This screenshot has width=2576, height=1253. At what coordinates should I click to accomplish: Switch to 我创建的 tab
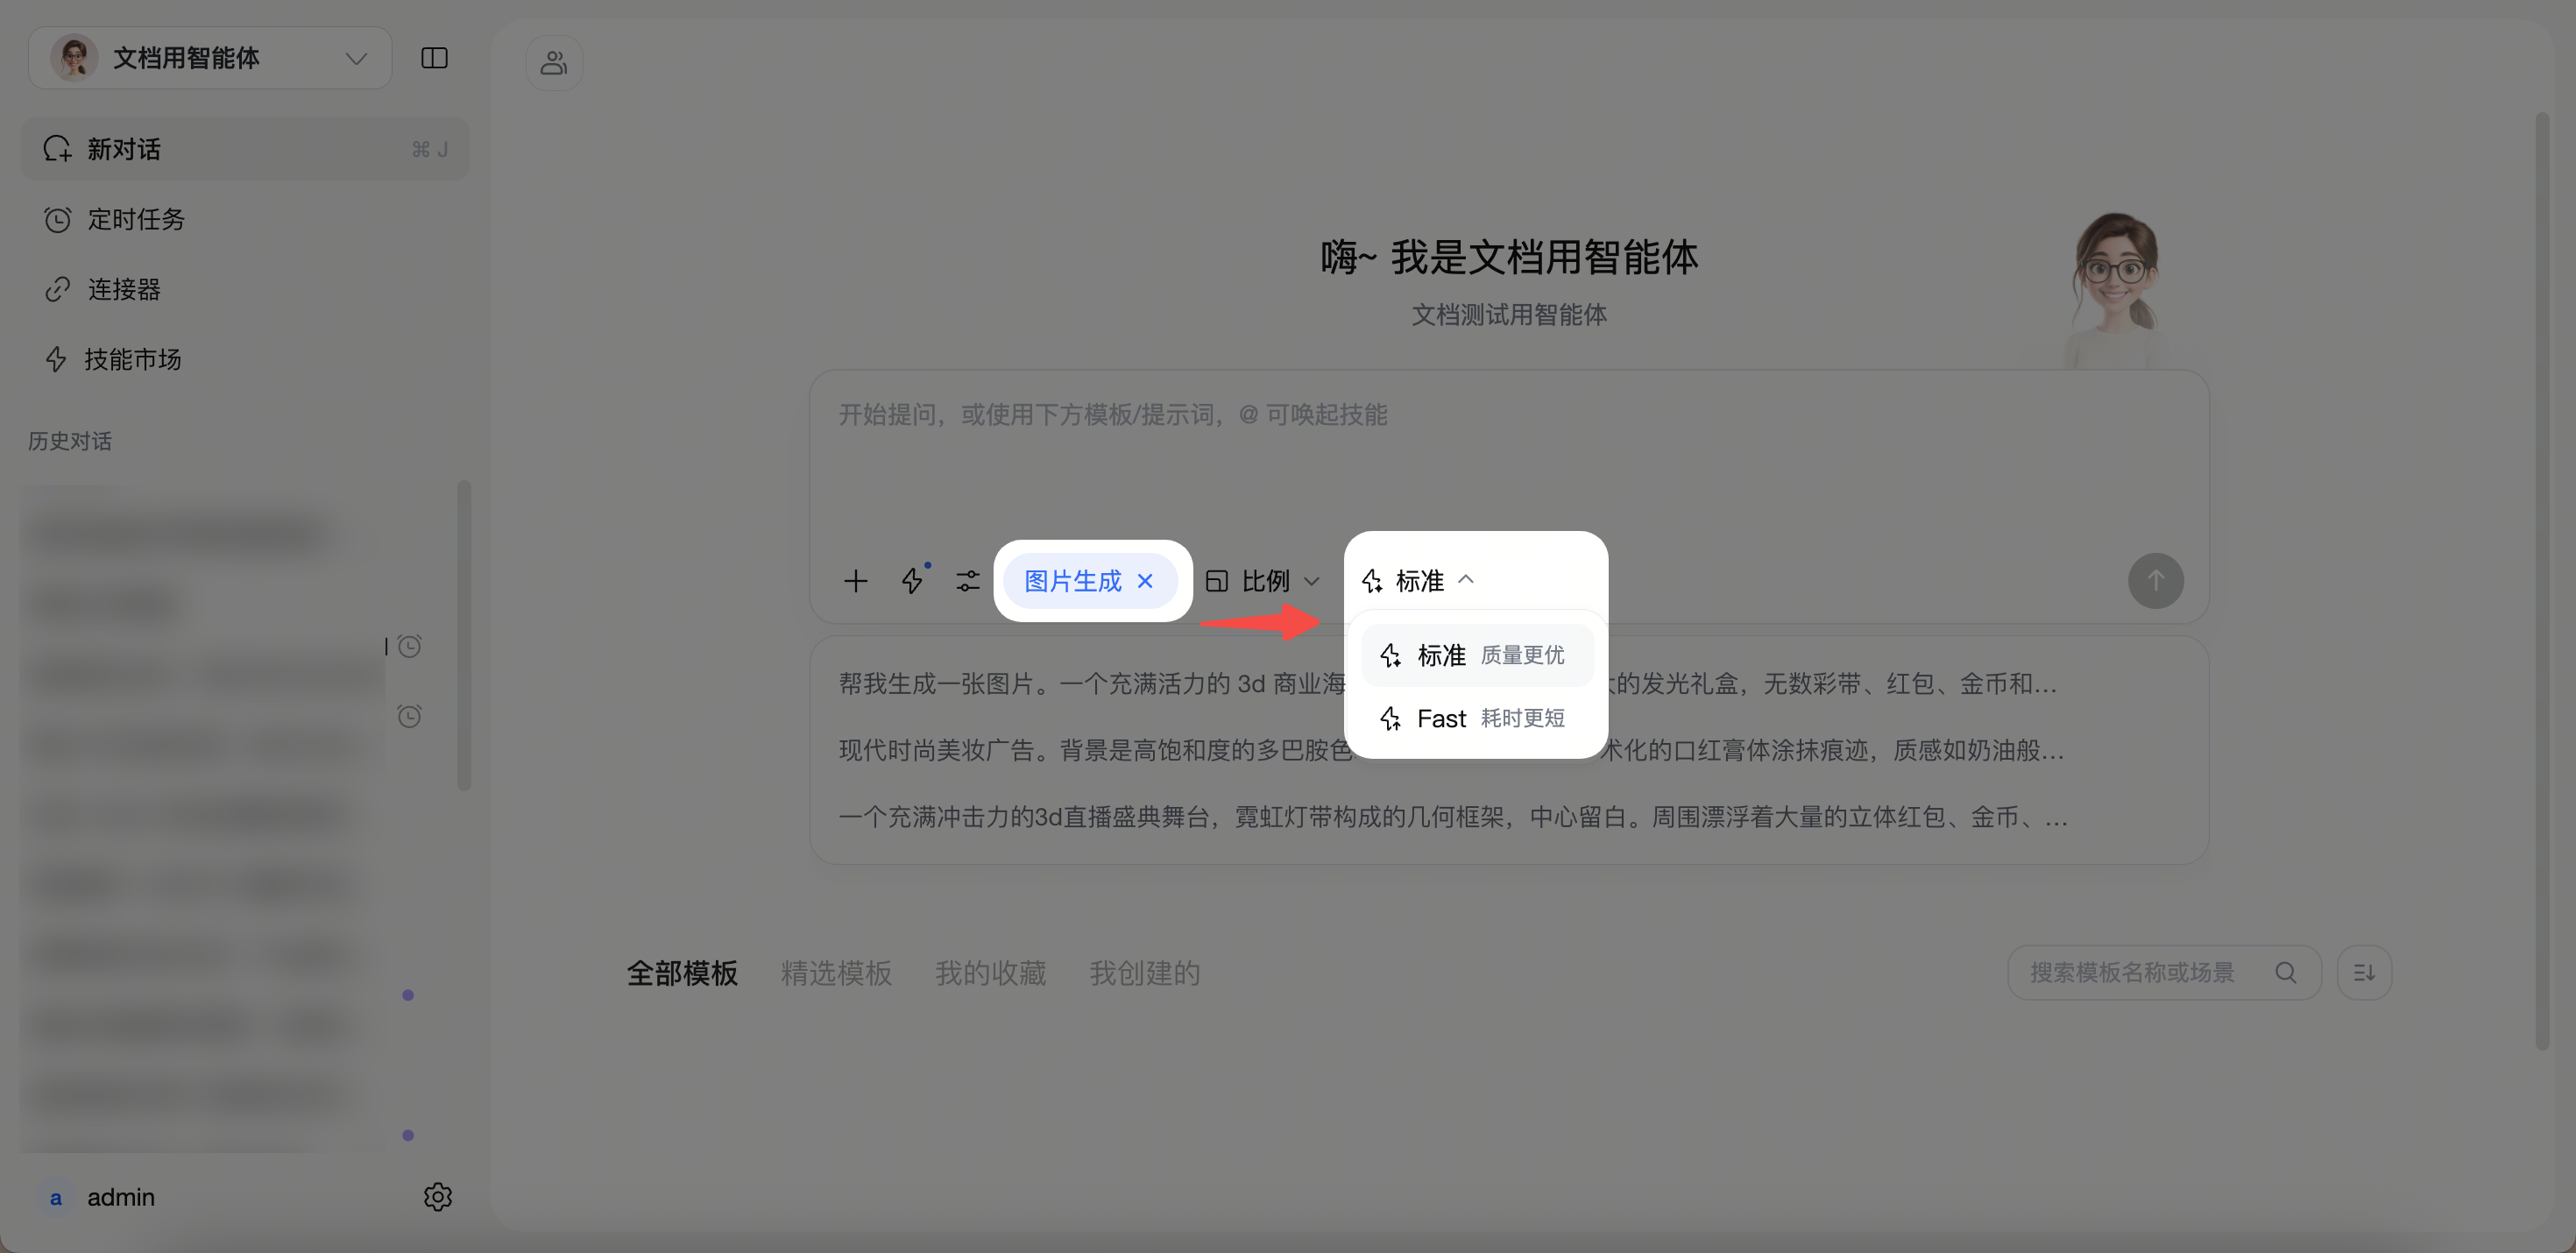1144,973
